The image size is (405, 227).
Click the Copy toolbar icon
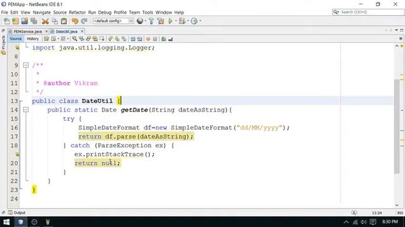pos(55,21)
